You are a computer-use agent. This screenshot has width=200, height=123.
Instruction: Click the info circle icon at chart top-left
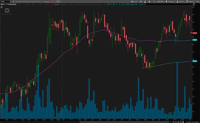click(2, 7)
